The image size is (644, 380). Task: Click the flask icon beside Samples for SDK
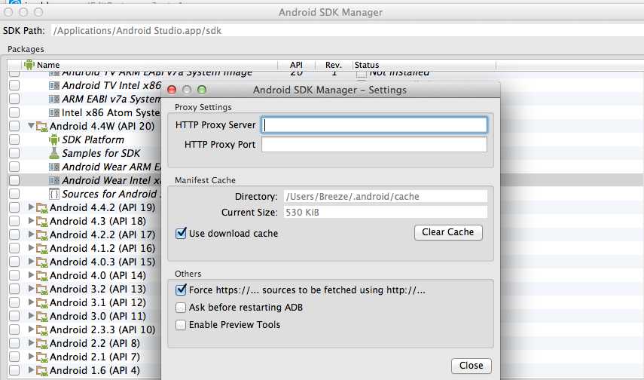pyautogui.click(x=54, y=153)
